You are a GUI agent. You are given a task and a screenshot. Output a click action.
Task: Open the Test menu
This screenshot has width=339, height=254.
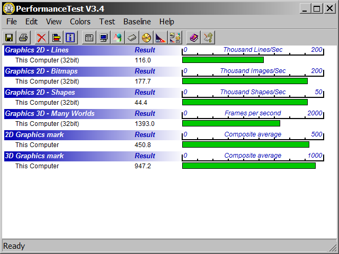coord(107,22)
